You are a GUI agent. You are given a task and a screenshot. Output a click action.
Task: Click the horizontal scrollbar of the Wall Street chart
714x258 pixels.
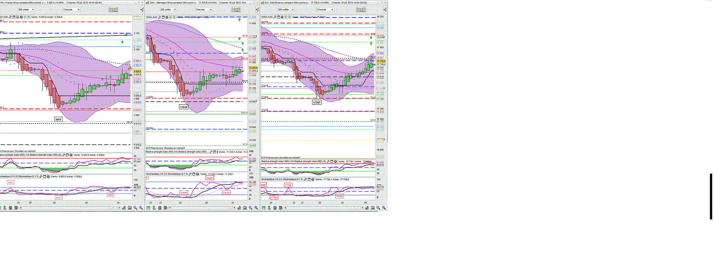point(324,208)
